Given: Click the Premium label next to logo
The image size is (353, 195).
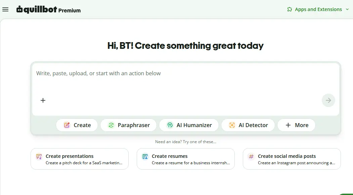Looking at the screenshot, I should pos(69,10).
